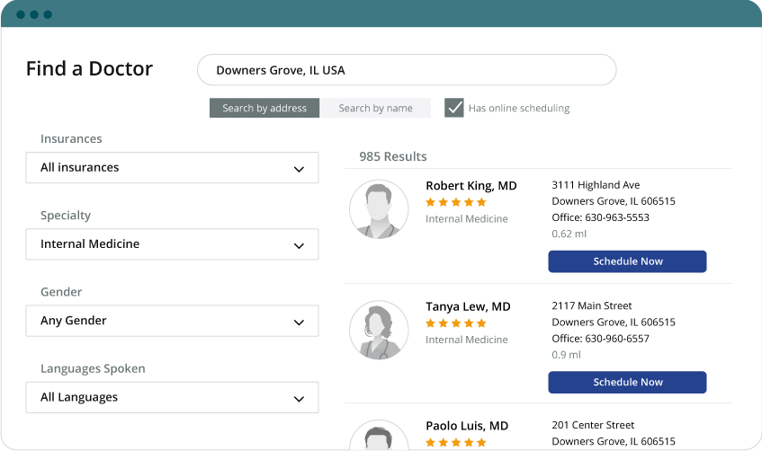
Task: Schedule Now with Tanya Lew
Action: (627, 382)
